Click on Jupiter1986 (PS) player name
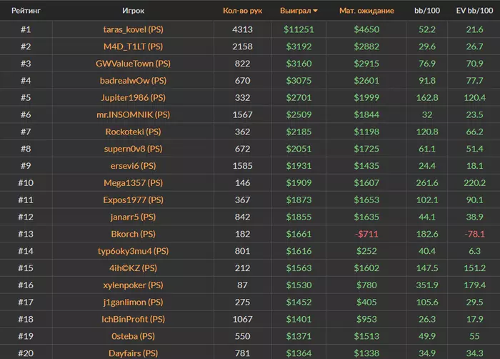This screenshot has width=500, height=359. tap(134, 98)
